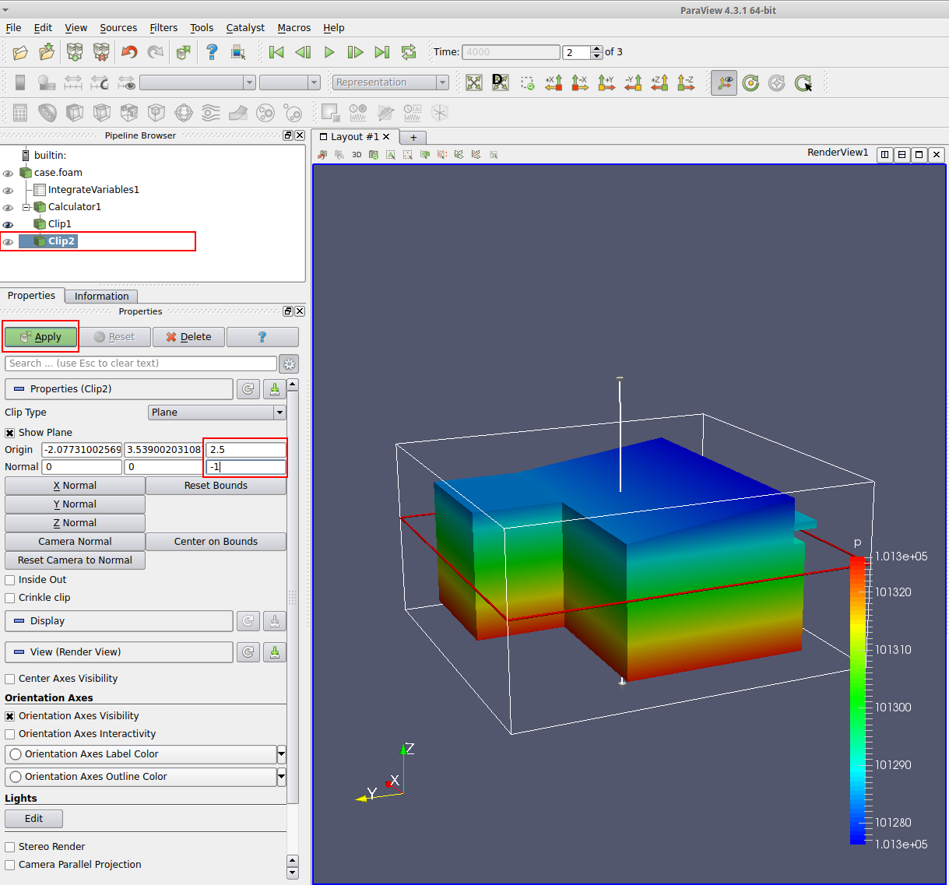
Task: Click the advanced settings gear next to search
Action: (x=289, y=363)
